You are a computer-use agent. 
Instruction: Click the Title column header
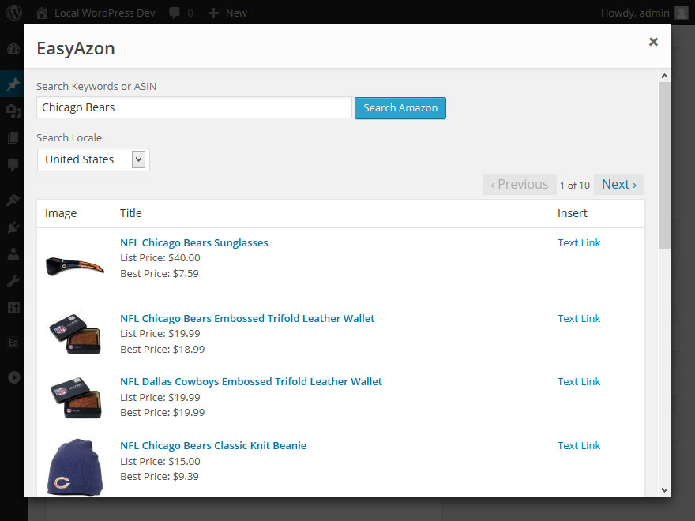(x=131, y=213)
